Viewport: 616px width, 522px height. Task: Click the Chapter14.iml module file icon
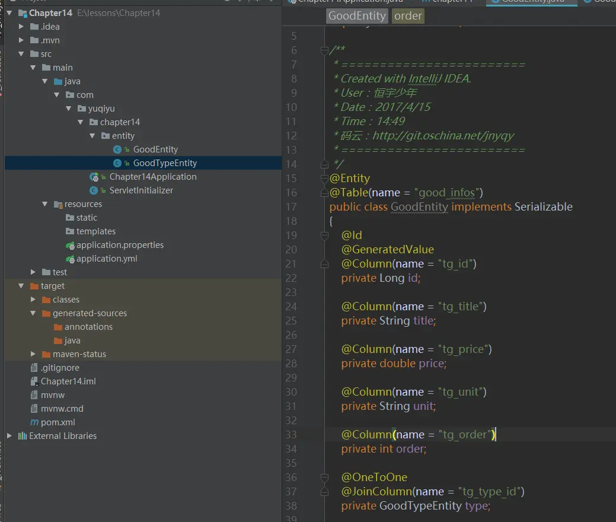pos(34,381)
